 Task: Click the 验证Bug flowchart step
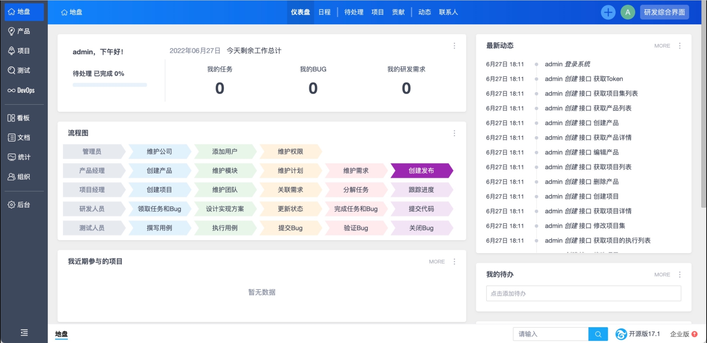356,228
